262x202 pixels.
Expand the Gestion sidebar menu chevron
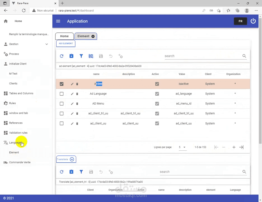point(47,44)
